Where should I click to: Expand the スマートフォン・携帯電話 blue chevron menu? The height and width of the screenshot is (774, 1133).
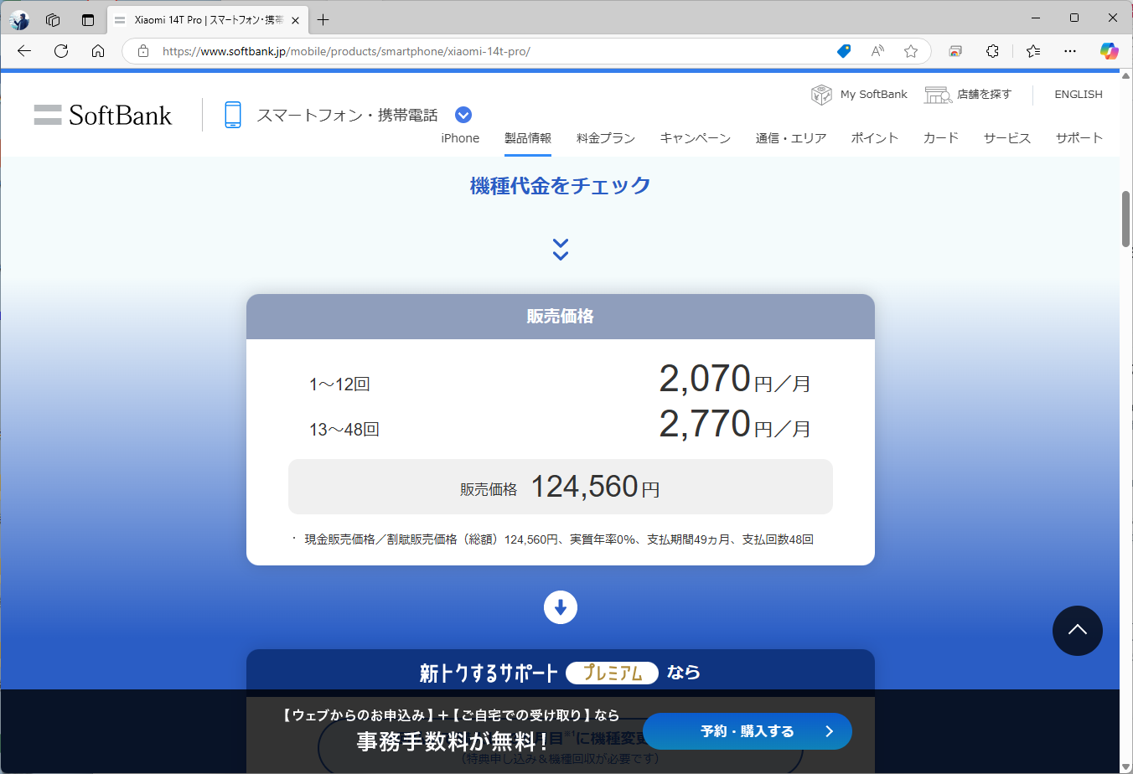pyautogui.click(x=463, y=114)
